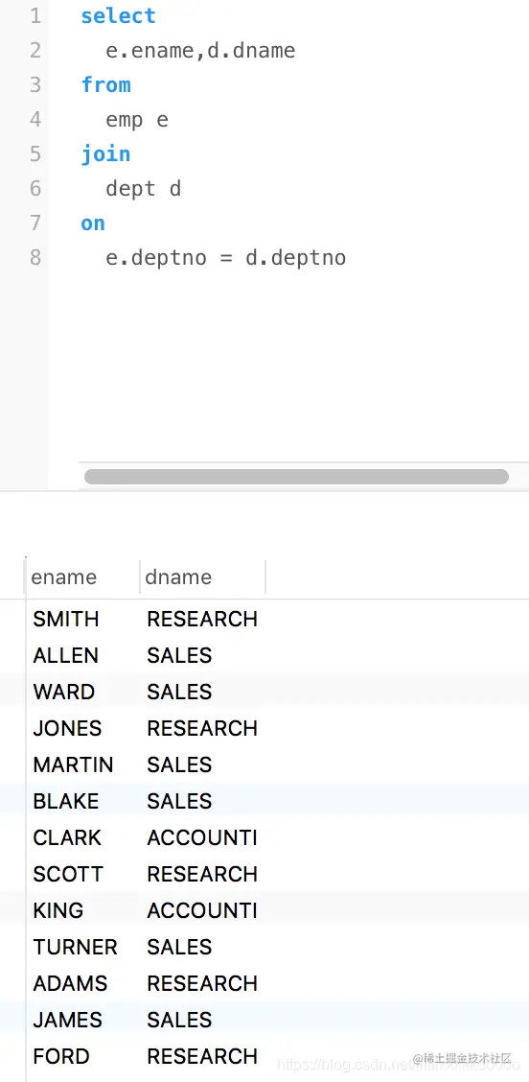The image size is (529, 1082).
Task: Click the KING name cell
Action: (57, 910)
